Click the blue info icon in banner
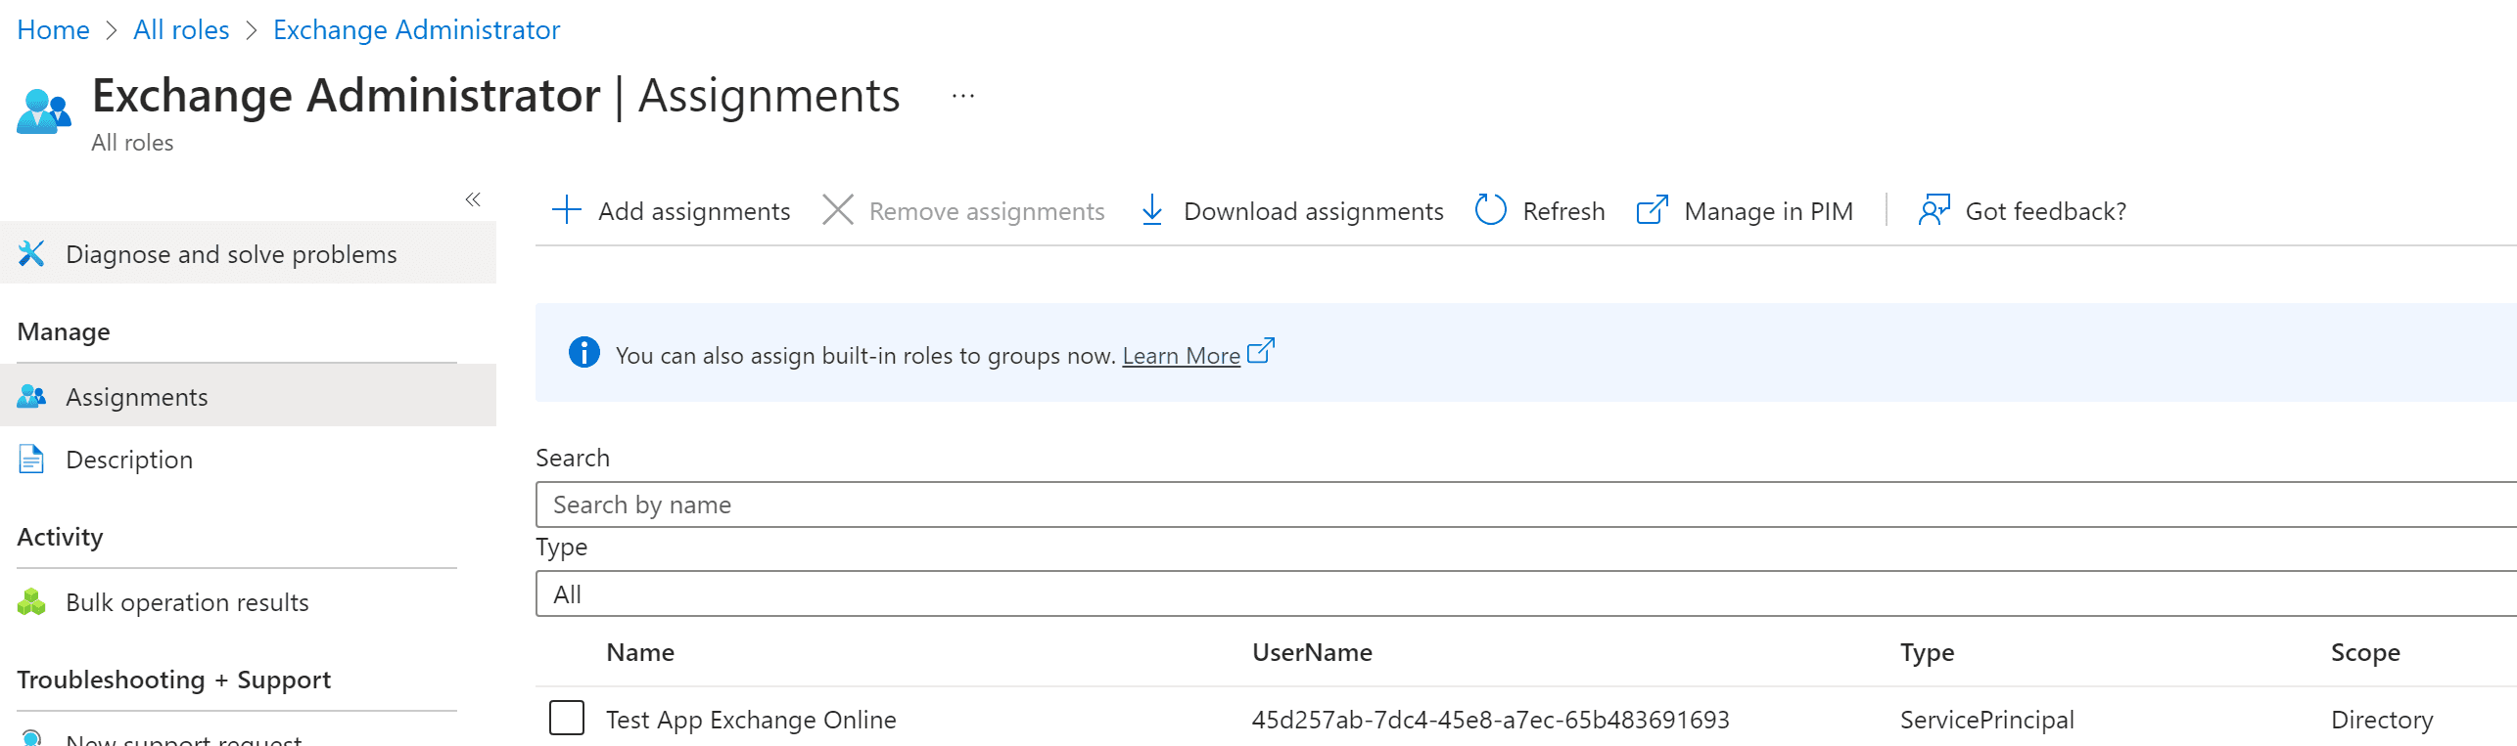 click(584, 353)
